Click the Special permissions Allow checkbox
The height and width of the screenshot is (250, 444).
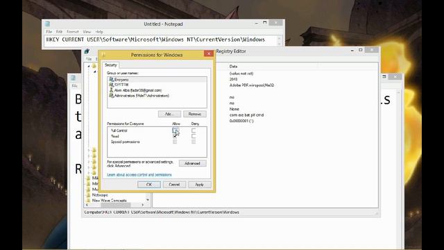coord(175,142)
